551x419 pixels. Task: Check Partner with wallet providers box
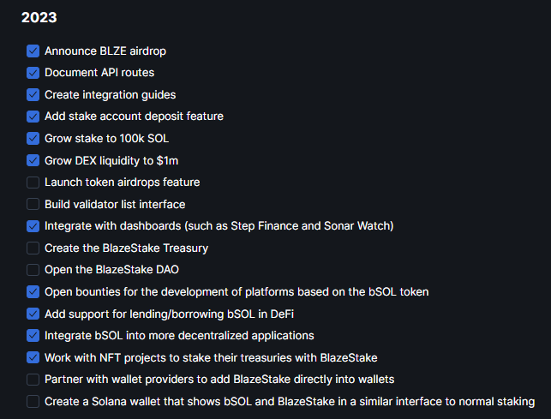pyautogui.click(x=33, y=380)
